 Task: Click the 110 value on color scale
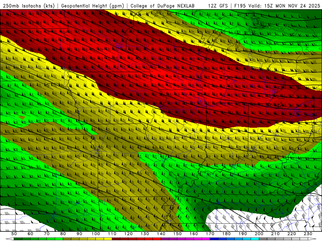[x=112, y=234]
